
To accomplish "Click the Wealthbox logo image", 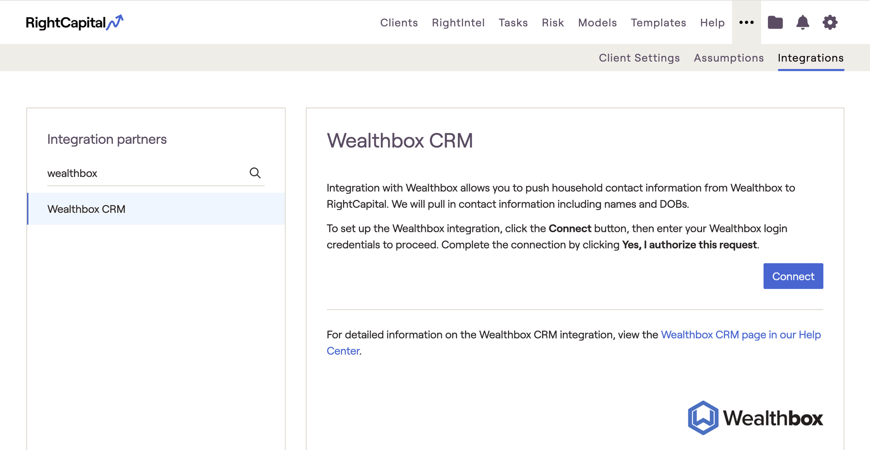I will tap(755, 418).
